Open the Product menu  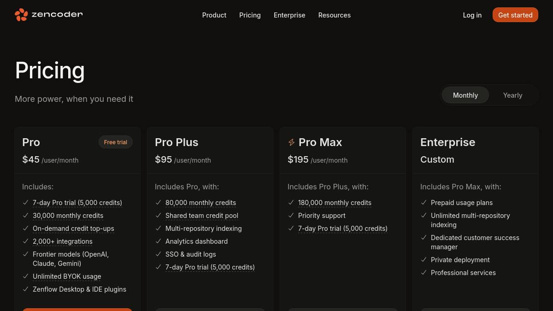pyautogui.click(x=214, y=15)
